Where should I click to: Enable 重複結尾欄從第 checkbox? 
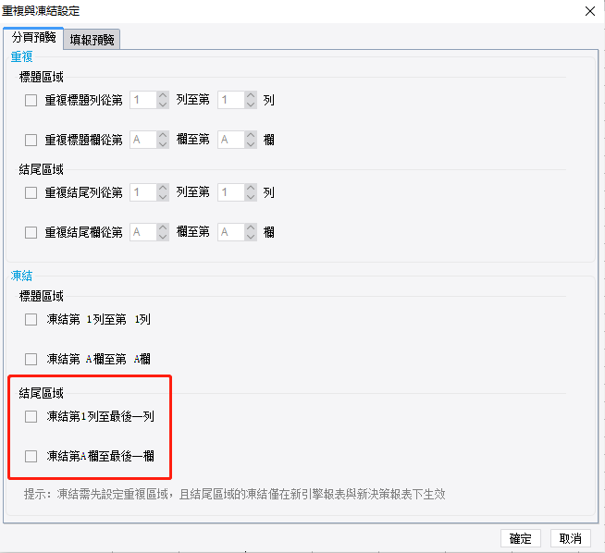[31, 232]
